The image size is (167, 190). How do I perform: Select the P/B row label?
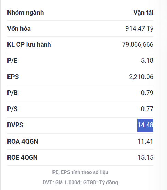pos(13,93)
